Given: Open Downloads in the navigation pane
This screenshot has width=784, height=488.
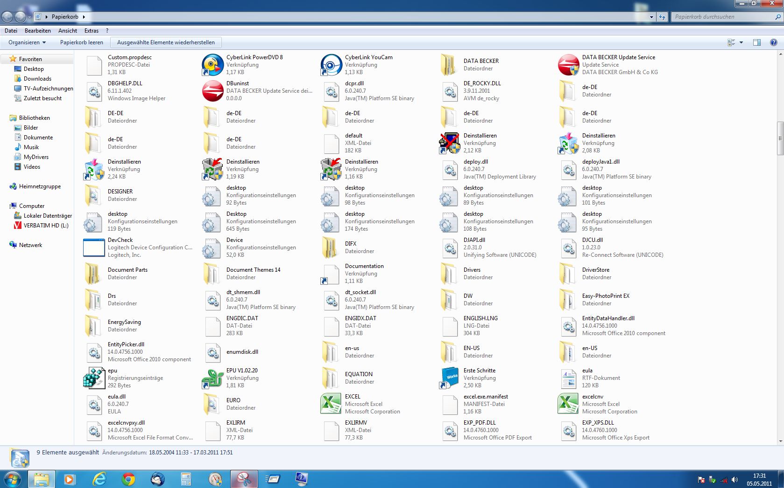Looking at the screenshot, I should (37, 79).
